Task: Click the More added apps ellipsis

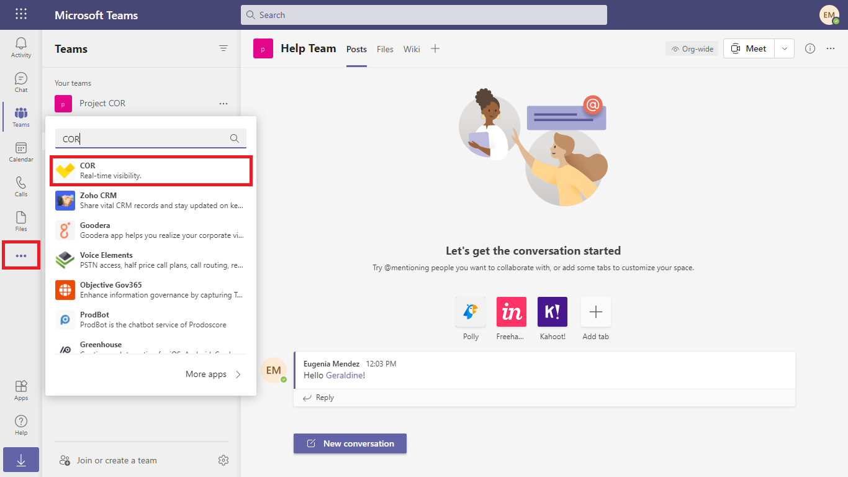Action: [x=21, y=256]
